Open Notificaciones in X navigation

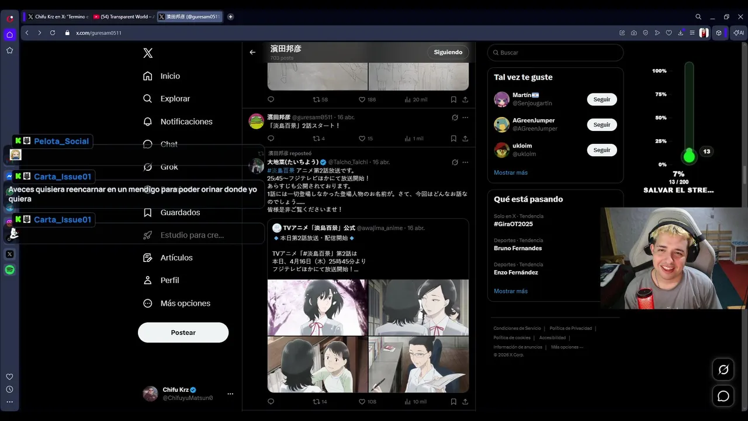pos(178,122)
